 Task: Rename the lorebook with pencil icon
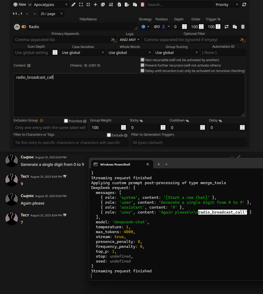pyautogui.click(x=73, y=4)
